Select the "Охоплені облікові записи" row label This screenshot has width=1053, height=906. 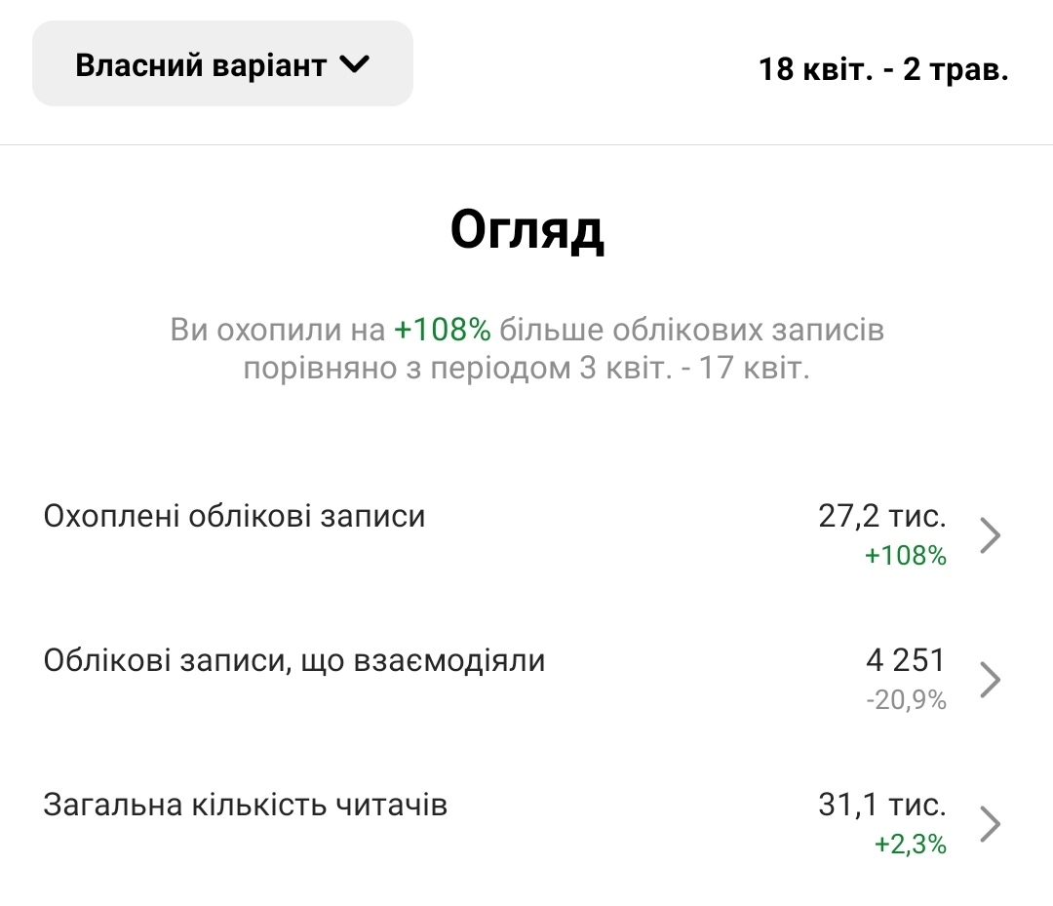(234, 516)
